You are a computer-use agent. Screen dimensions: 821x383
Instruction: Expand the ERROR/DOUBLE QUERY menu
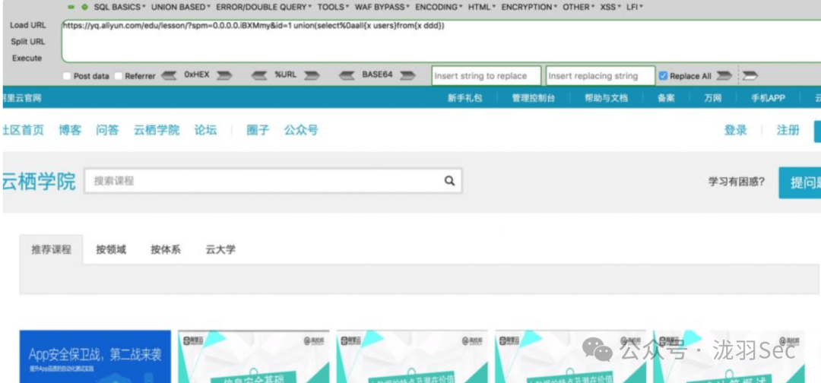(x=263, y=8)
